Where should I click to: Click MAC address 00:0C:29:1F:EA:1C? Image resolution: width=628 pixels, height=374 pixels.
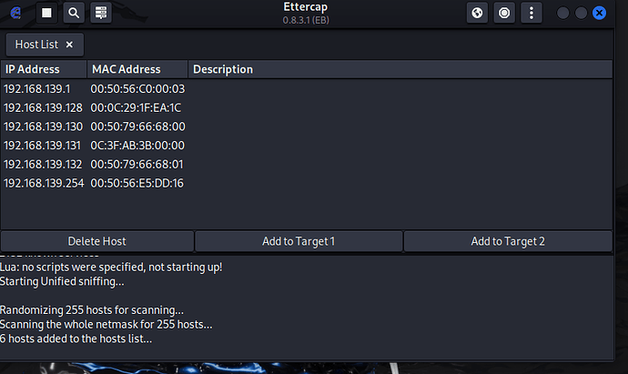pos(136,107)
